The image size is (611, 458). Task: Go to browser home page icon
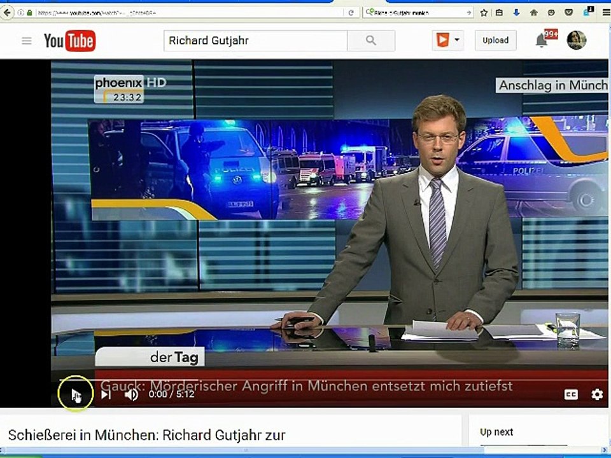534,13
